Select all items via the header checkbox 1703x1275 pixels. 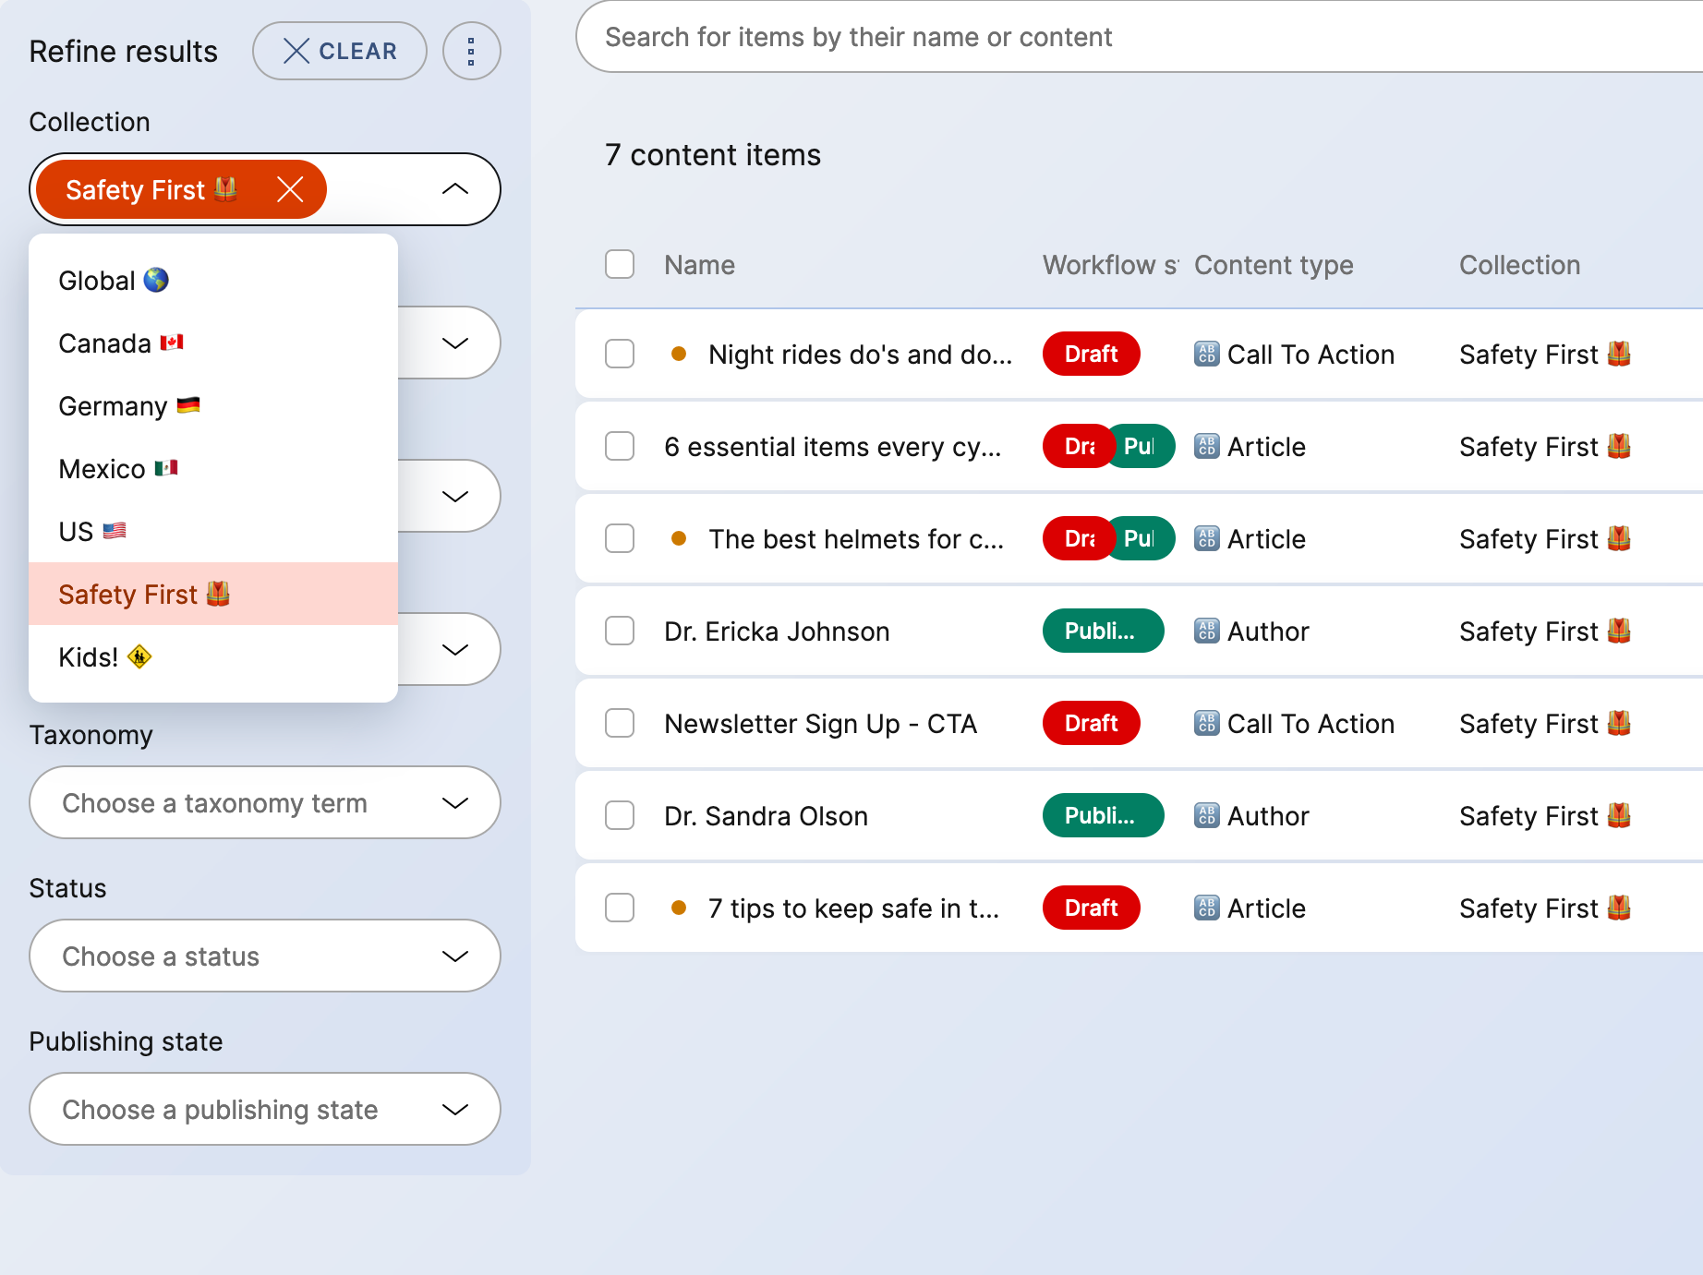619,264
